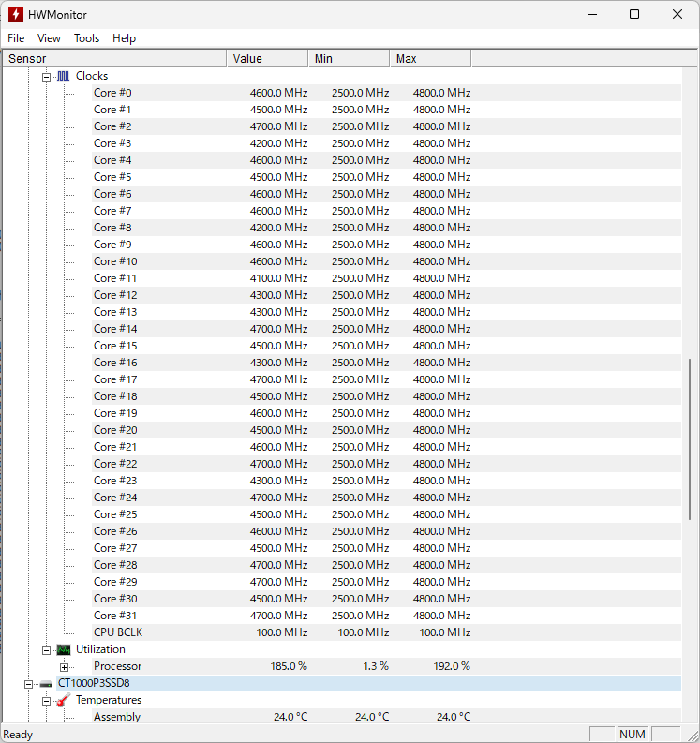
Task: Open the File menu
Action: (16, 38)
